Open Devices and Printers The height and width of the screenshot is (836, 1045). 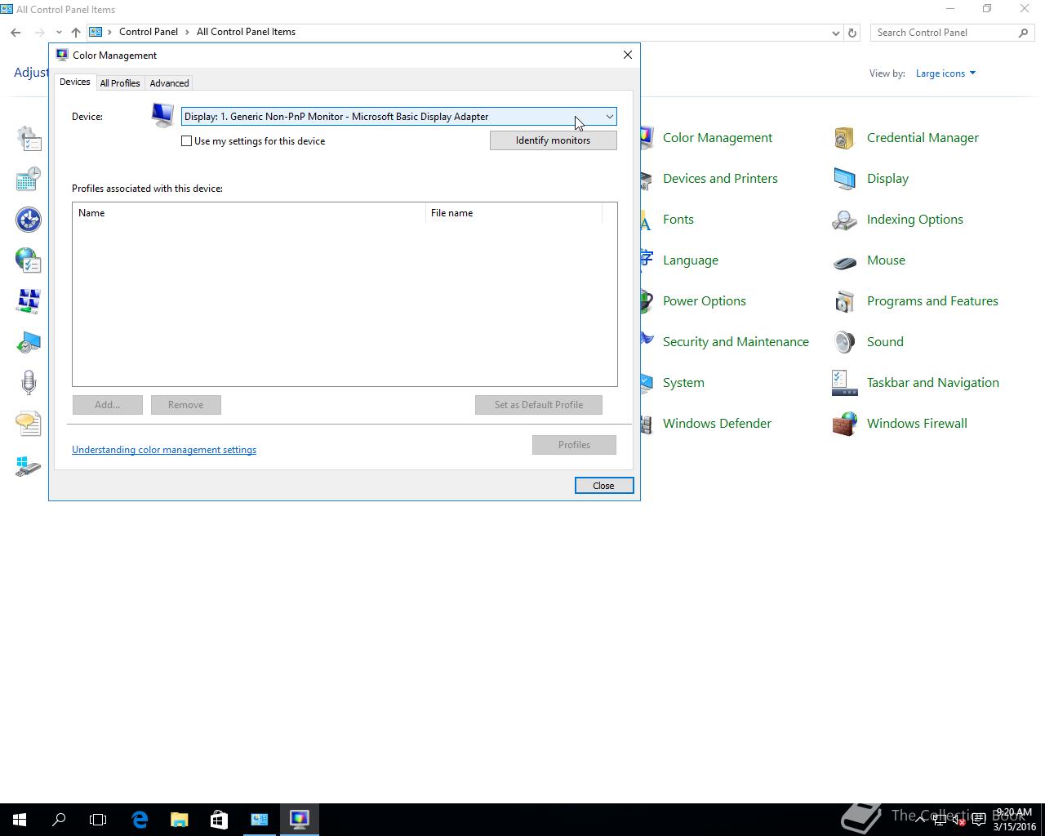(720, 179)
